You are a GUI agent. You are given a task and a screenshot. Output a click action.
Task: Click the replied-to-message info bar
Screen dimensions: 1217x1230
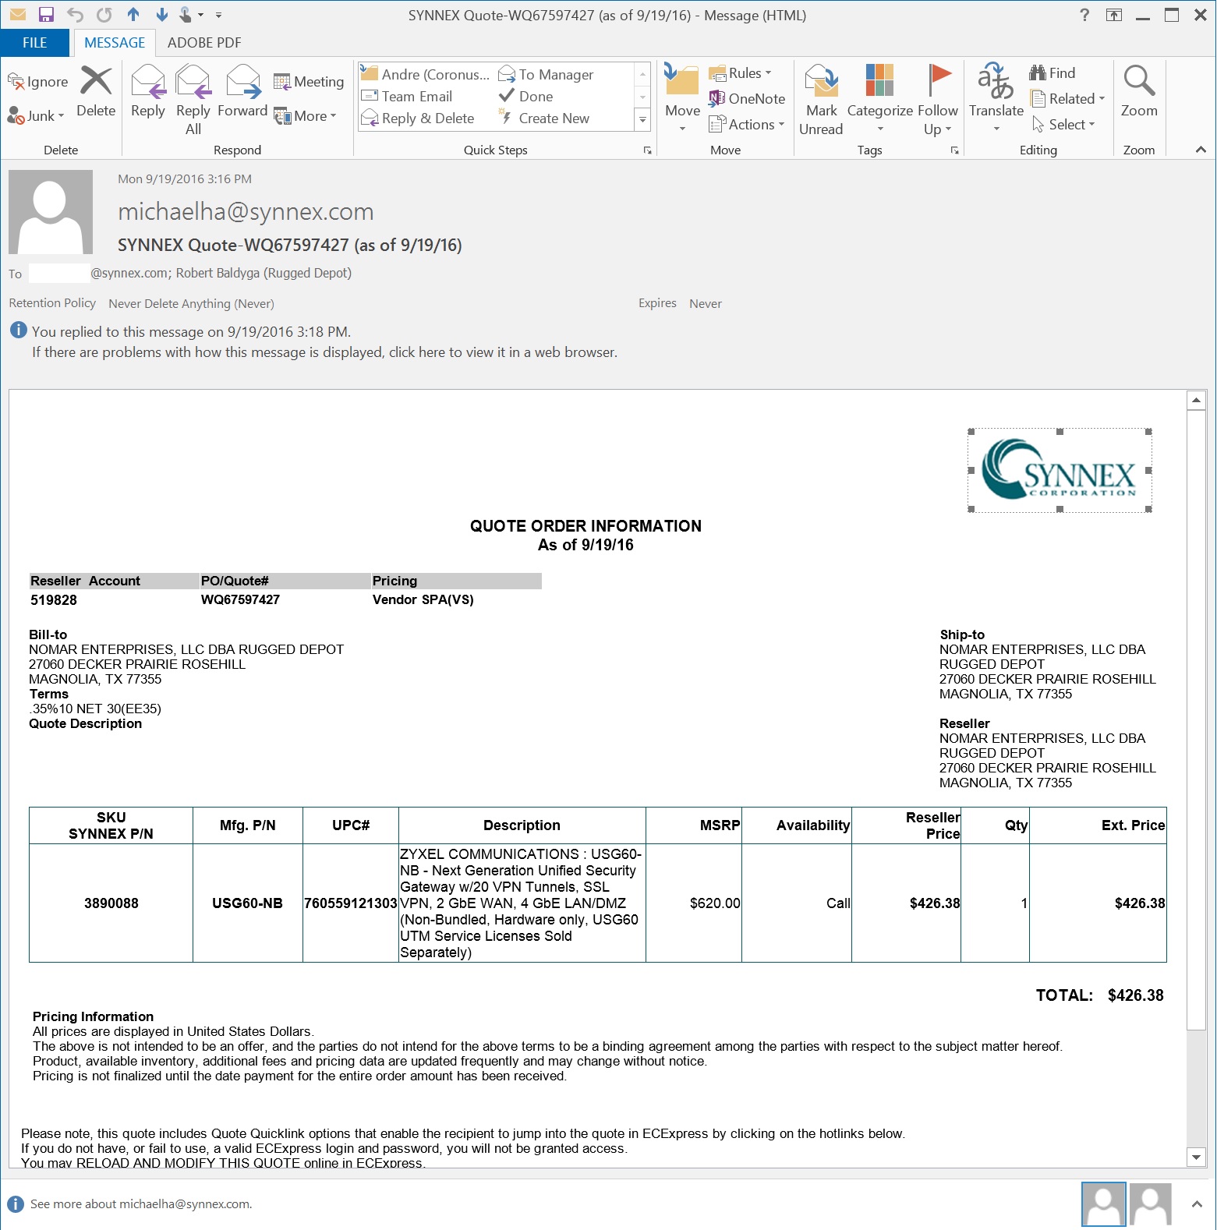[191, 331]
